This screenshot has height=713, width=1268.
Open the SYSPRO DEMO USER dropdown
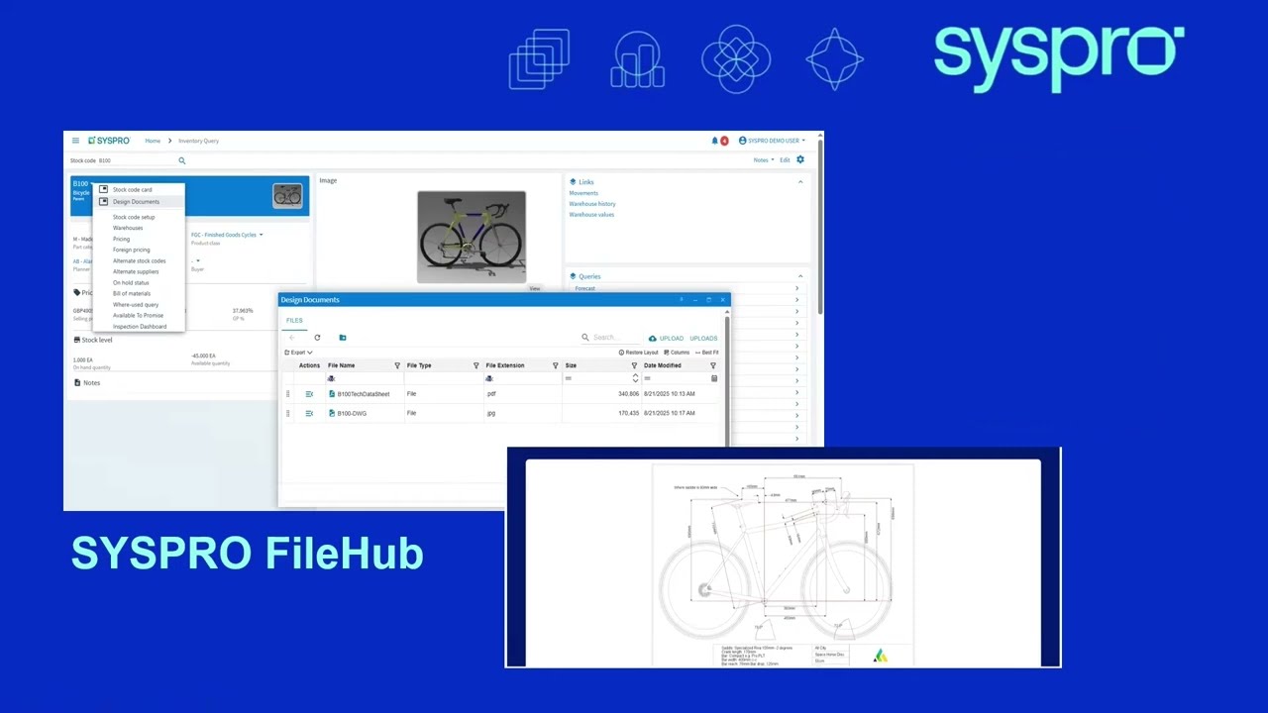pyautogui.click(x=776, y=141)
